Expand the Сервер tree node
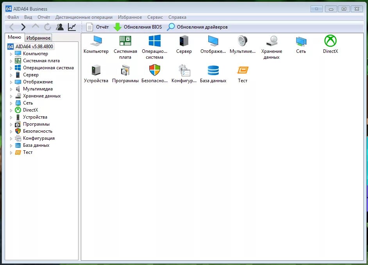Viewport: 368px width, 265px height. pyautogui.click(x=11, y=75)
